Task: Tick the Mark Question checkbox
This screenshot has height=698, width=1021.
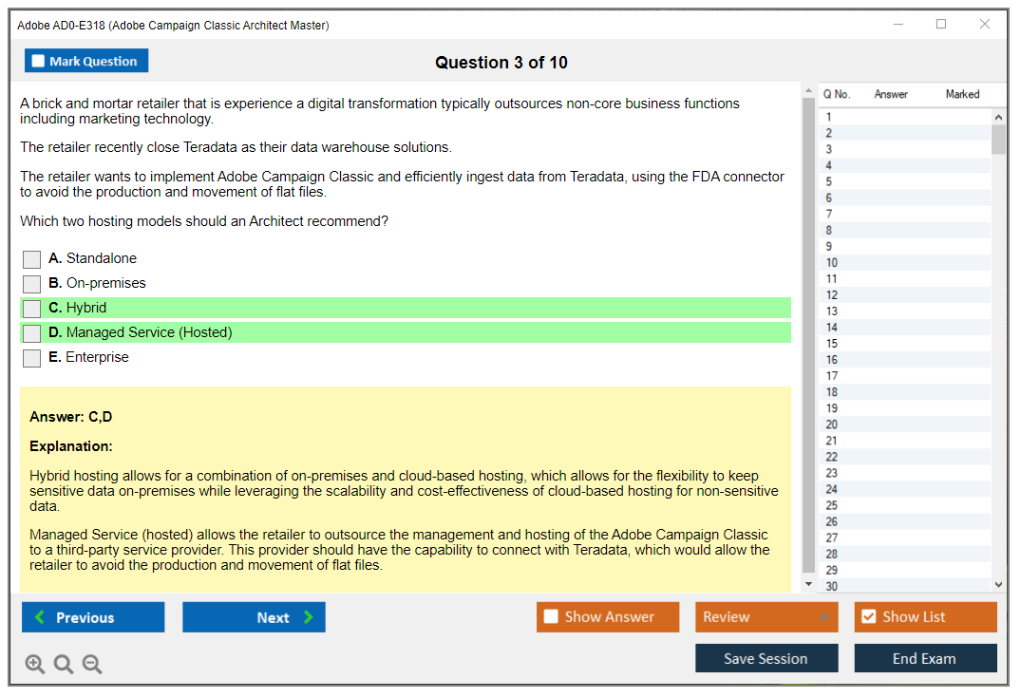Action: (39, 62)
